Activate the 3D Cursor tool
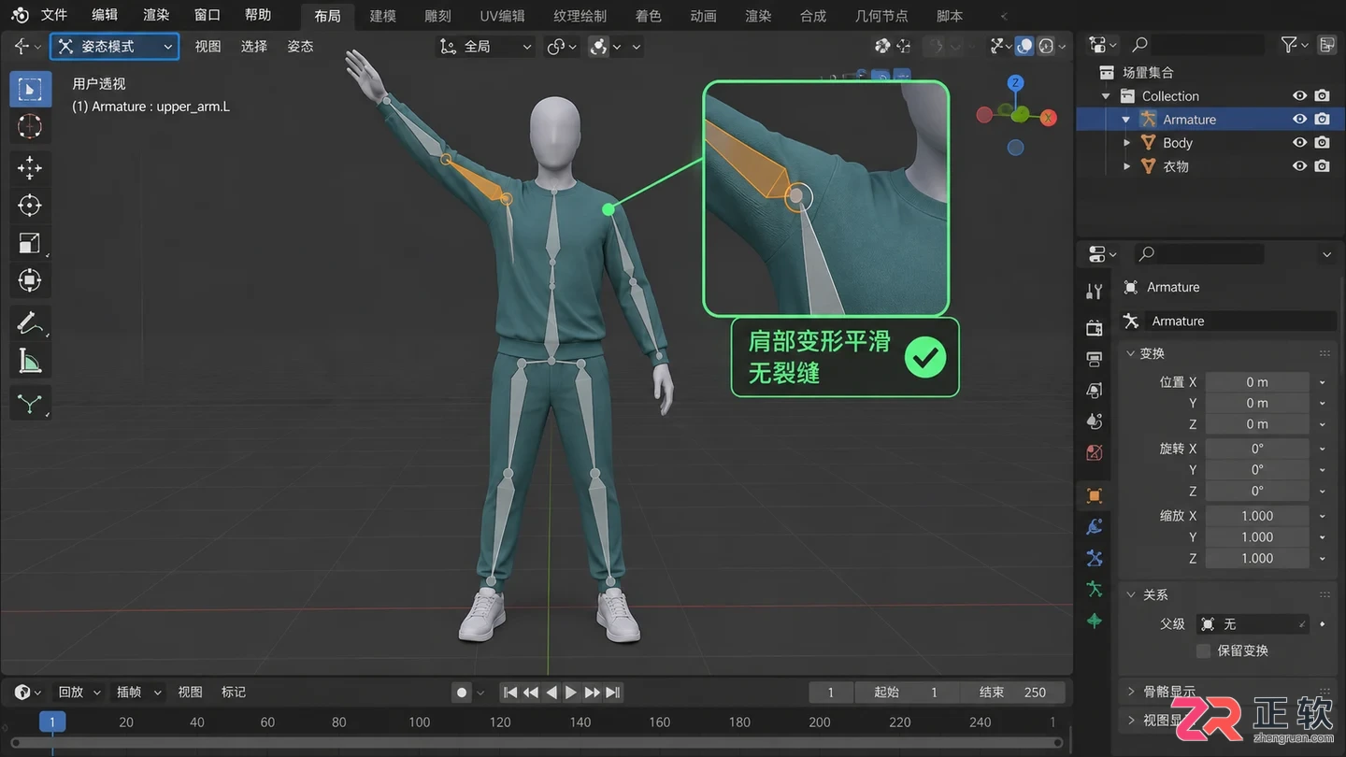 [30, 126]
